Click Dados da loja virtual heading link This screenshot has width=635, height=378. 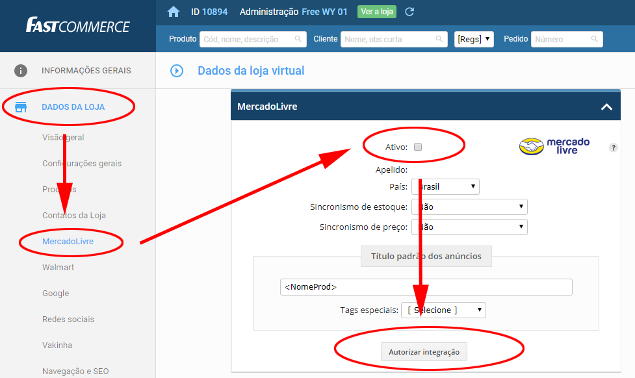click(x=251, y=71)
